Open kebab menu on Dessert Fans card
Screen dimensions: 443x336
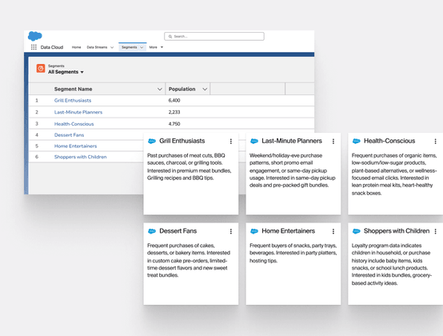tap(231, 231)
